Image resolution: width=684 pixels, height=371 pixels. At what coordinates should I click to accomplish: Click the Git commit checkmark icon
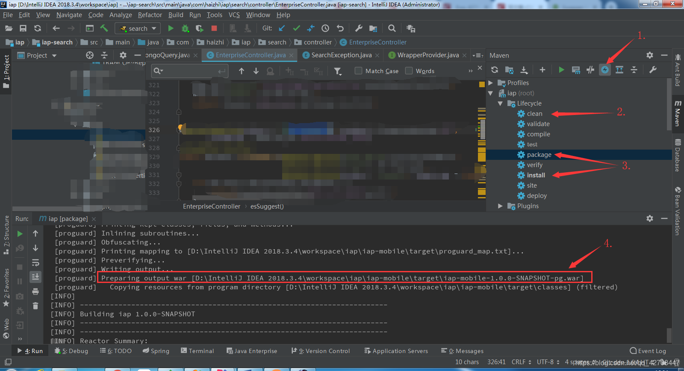click(296, 28)
